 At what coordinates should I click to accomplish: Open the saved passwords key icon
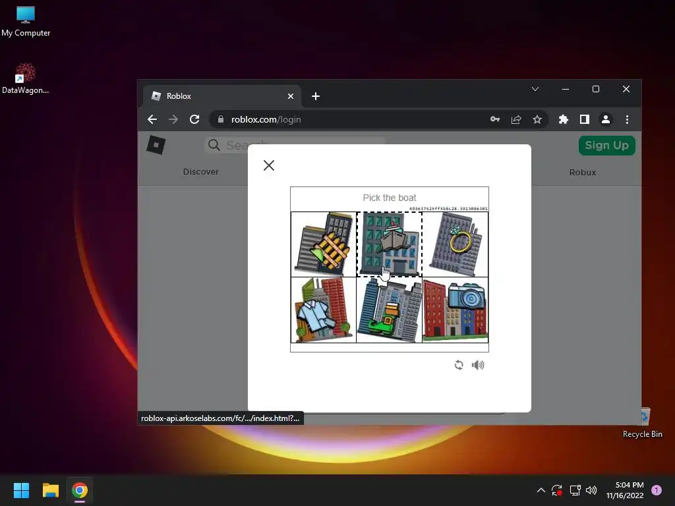click(x=495, y=119)
